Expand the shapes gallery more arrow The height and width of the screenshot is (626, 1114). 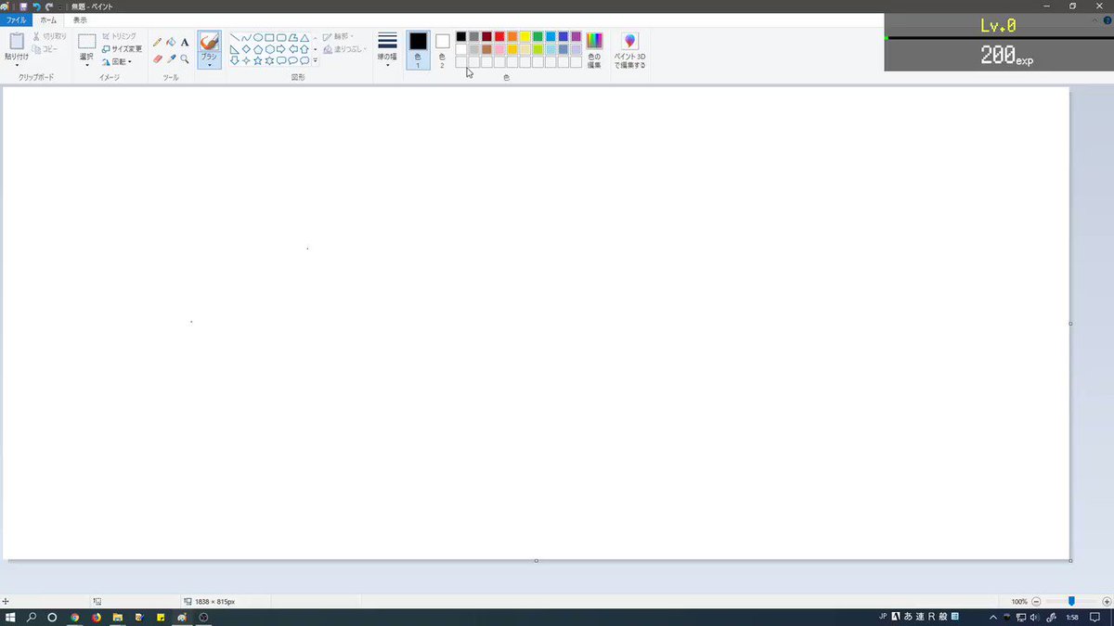pos(316,60)
